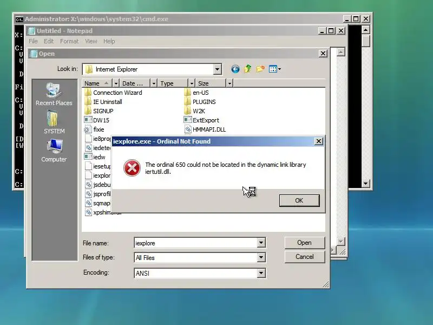433x325 pixels.
Task: Open Computer in the places sidebar
Action: click(x=54, y=151)
